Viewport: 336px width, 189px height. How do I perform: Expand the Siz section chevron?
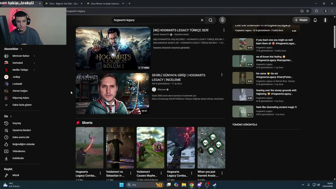[11, 116]
